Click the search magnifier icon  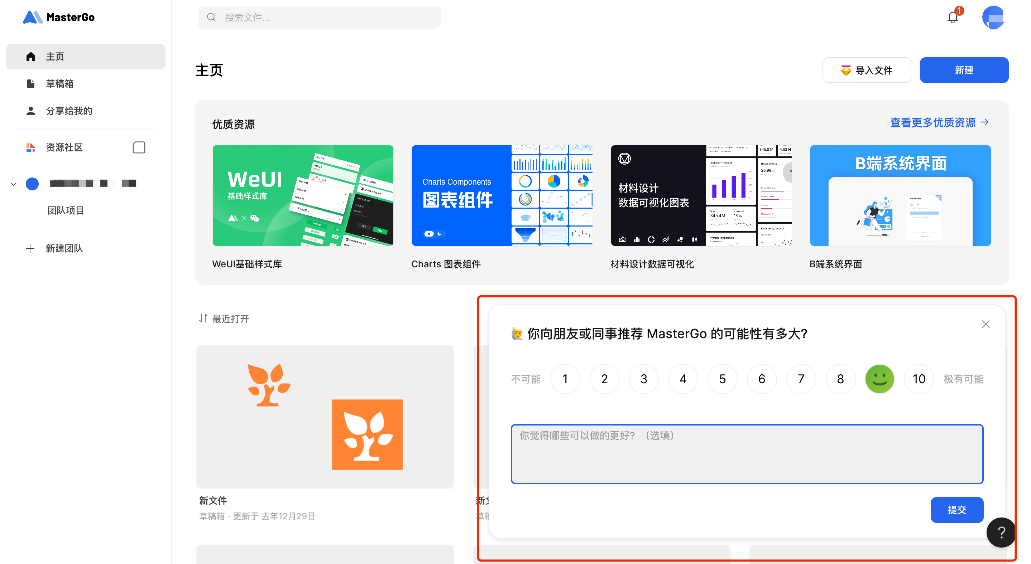tap(211, 17)
